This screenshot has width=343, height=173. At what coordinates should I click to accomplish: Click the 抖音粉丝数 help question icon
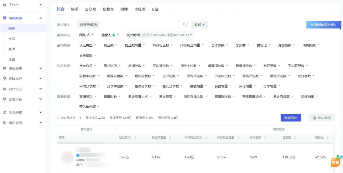click(x=201, y=137)
